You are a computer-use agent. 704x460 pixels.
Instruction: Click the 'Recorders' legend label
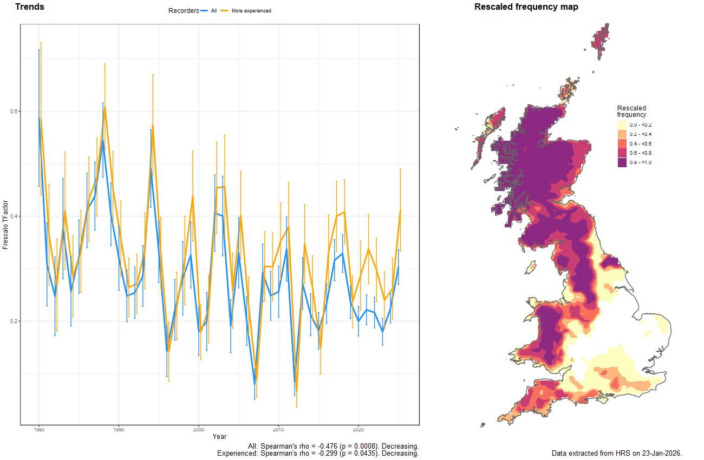click(184, 11)
